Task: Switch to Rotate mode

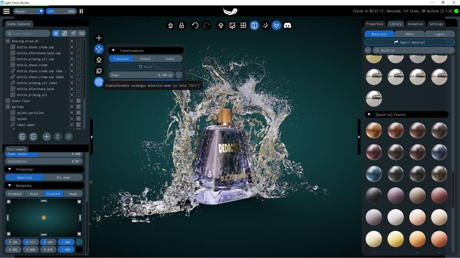Action: pos(145,59)
